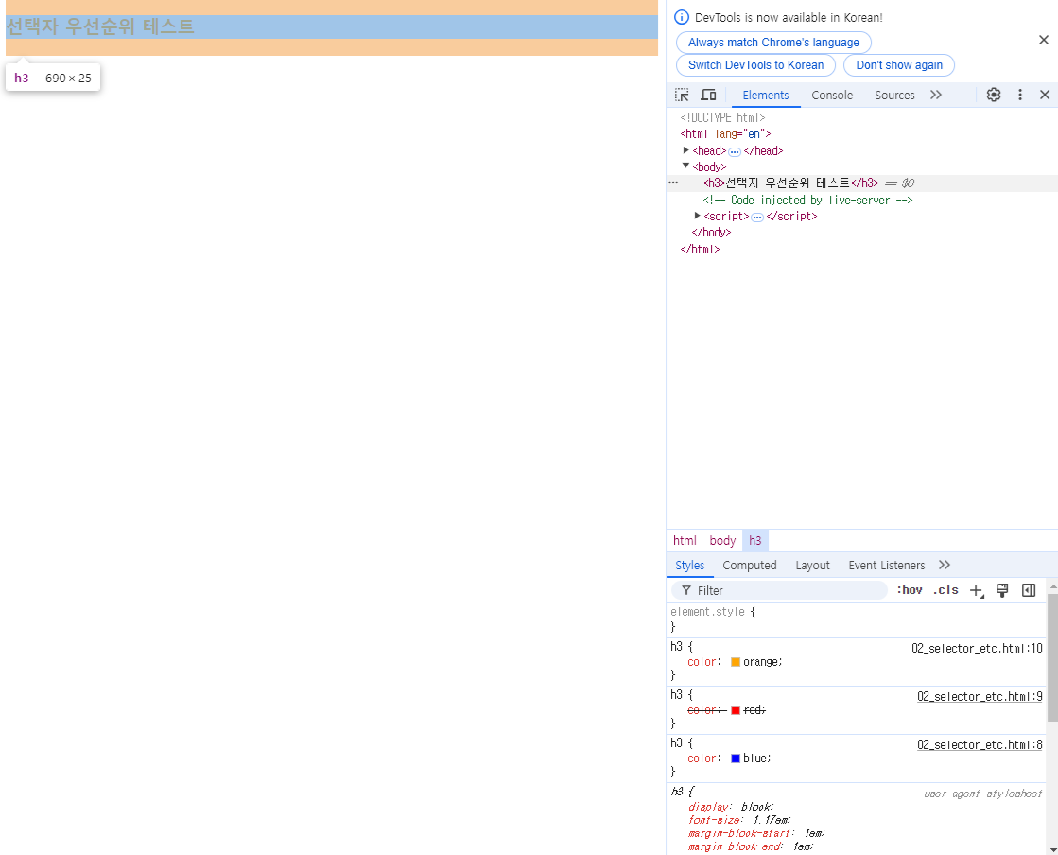This screenshot has width=1058, height=855.
Task: Open DevTools three-dot customize menu
Action: click(x=1020, y=96)
